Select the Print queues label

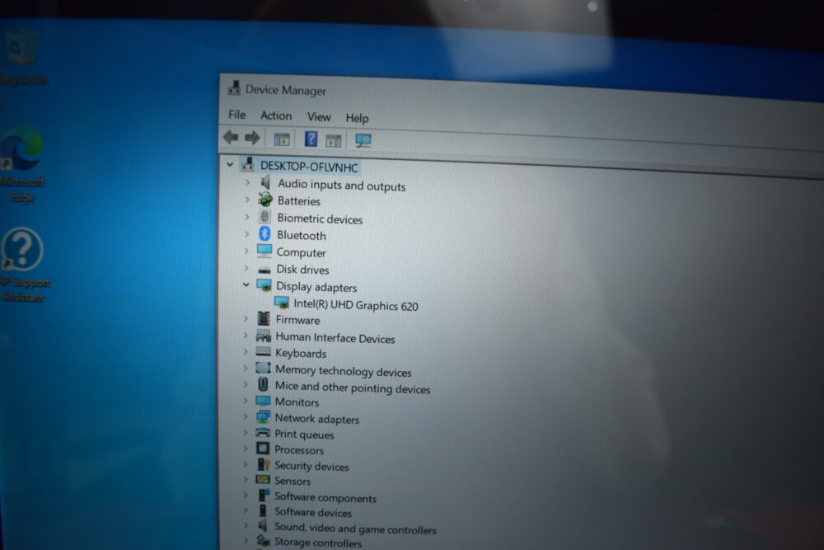(304, 435)
